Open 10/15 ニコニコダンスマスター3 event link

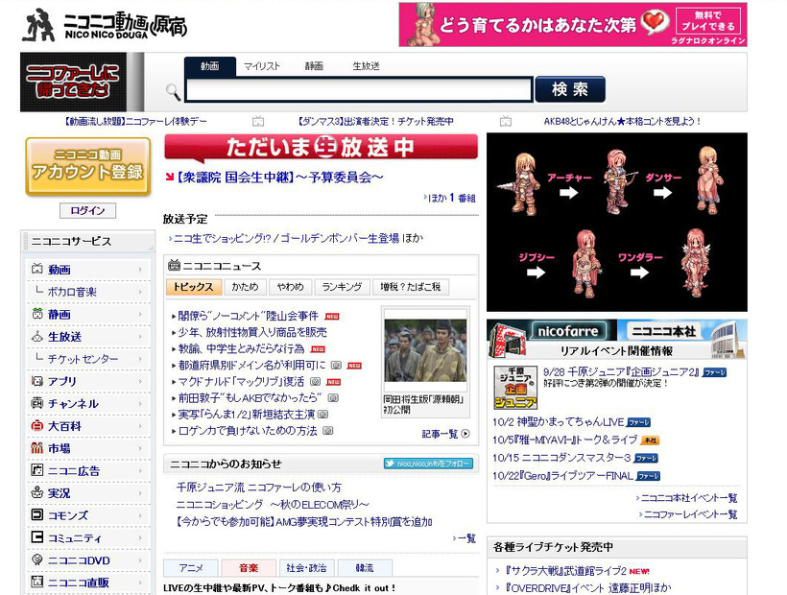point(561,458)
